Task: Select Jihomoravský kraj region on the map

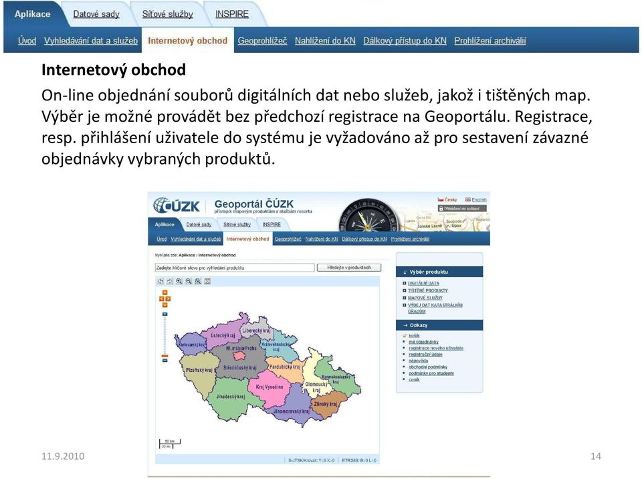Action: point(292,411)
